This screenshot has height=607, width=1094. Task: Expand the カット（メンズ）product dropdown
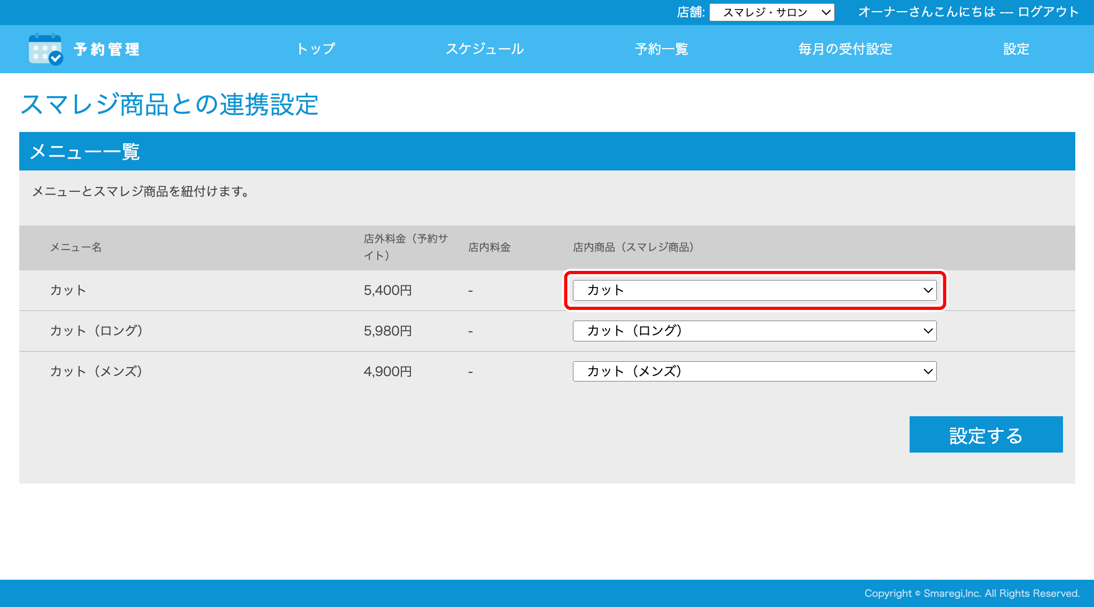[x=754, y=371]
